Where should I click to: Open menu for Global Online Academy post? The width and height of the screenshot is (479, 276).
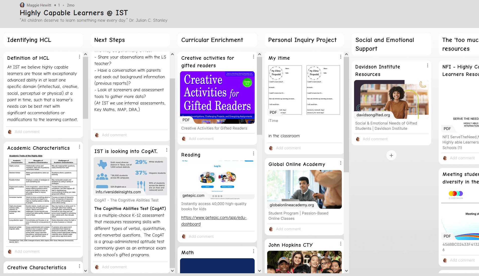click(341, 163)
